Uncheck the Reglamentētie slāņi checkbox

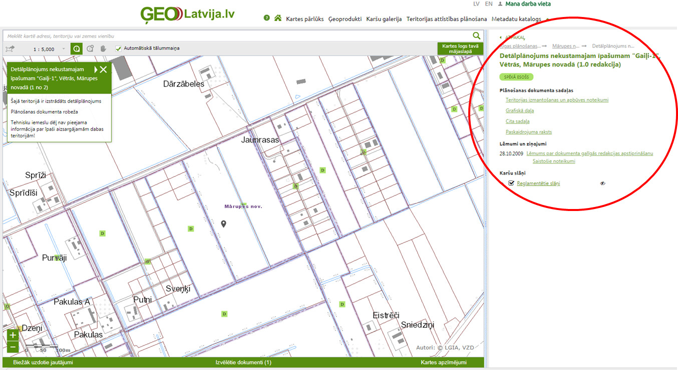[511, 183]
